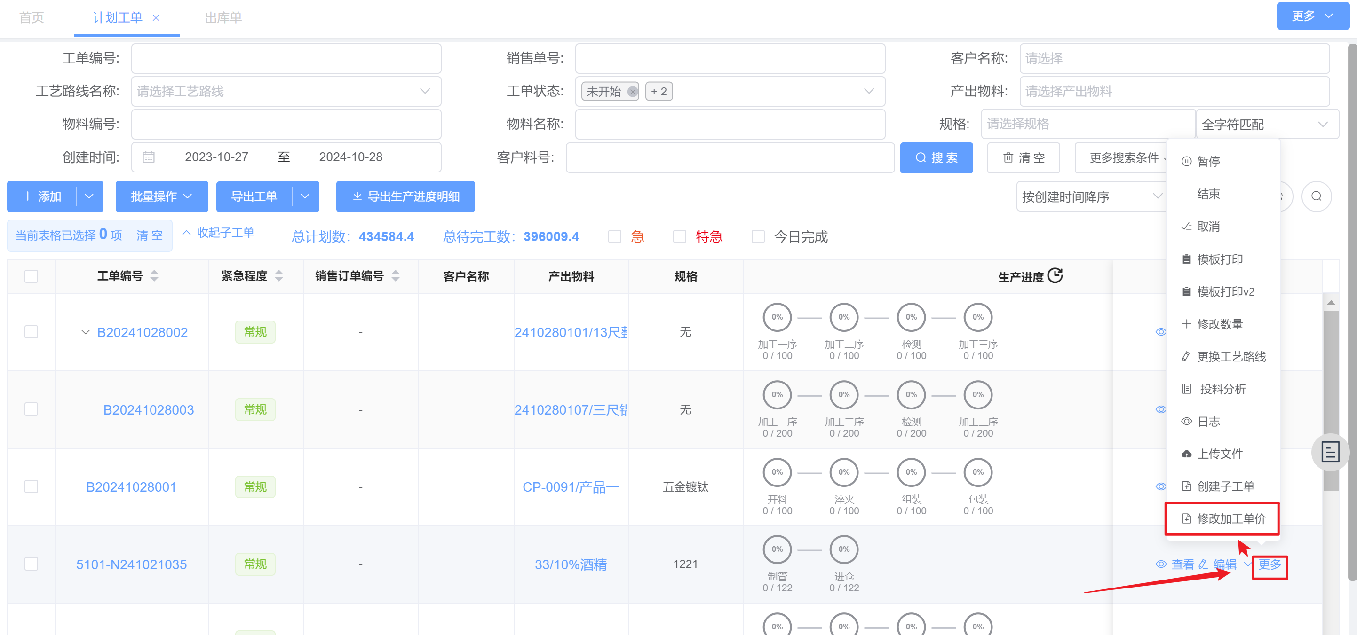This screenshot has width=1357, height=635.
Task: Choose 更换工艺路线 from the context menu
Action: 1223,356
